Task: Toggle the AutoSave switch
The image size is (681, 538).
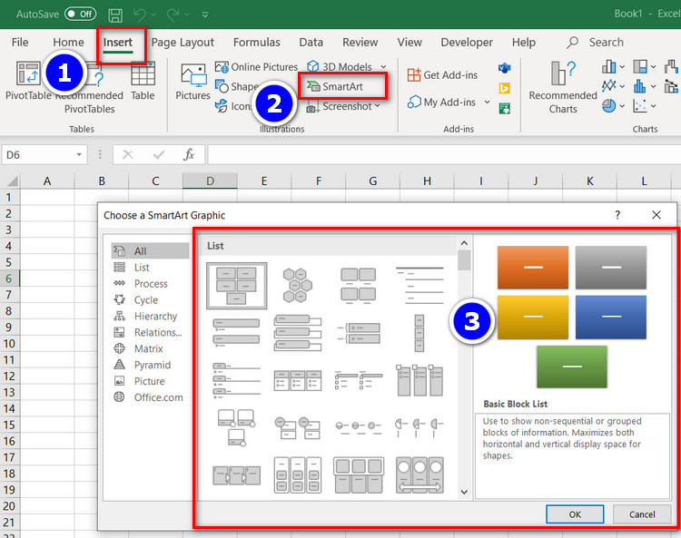Action: pyautogui.click(x=80, y=14)
